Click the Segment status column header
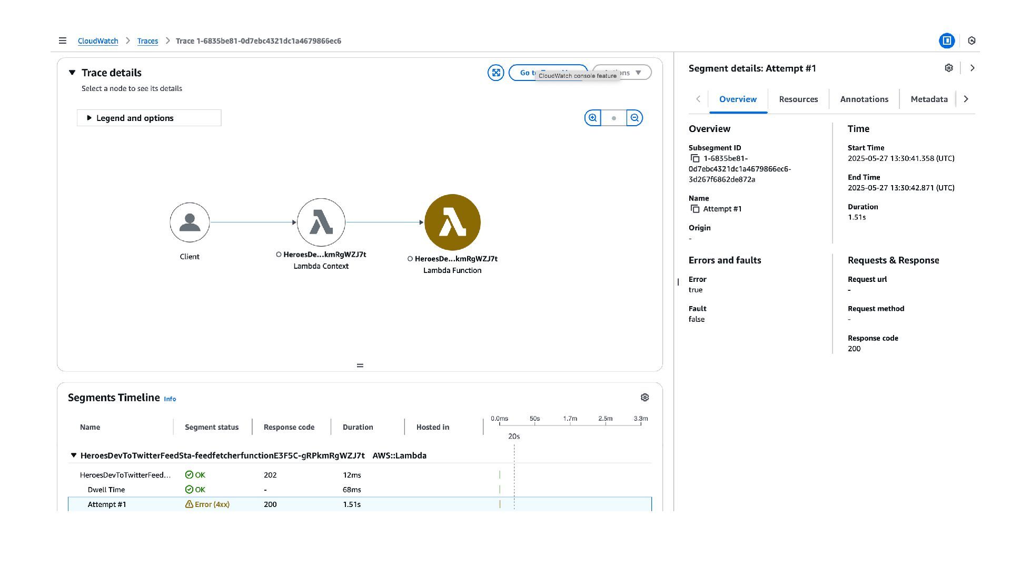1011x568 pixels. point(212,427)
